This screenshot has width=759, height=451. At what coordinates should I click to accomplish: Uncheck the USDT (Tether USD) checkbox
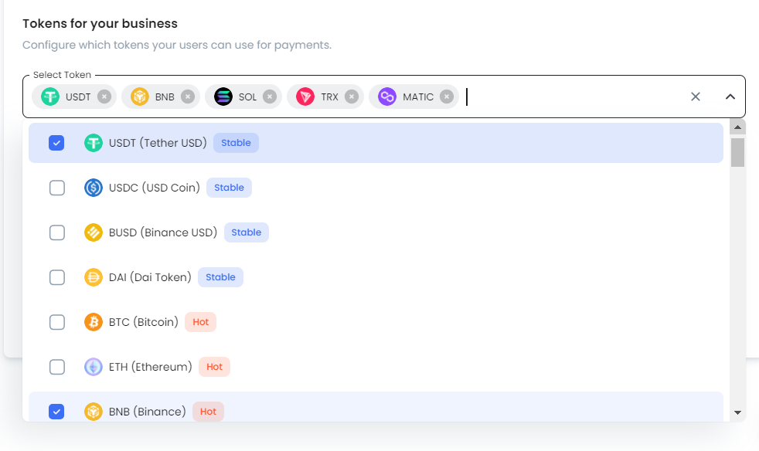[x=56, y=143]
